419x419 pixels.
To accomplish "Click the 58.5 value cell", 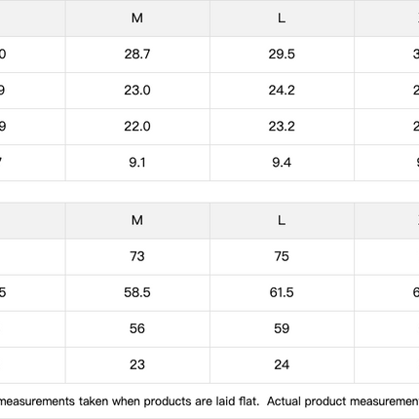I will pos(137,292).
